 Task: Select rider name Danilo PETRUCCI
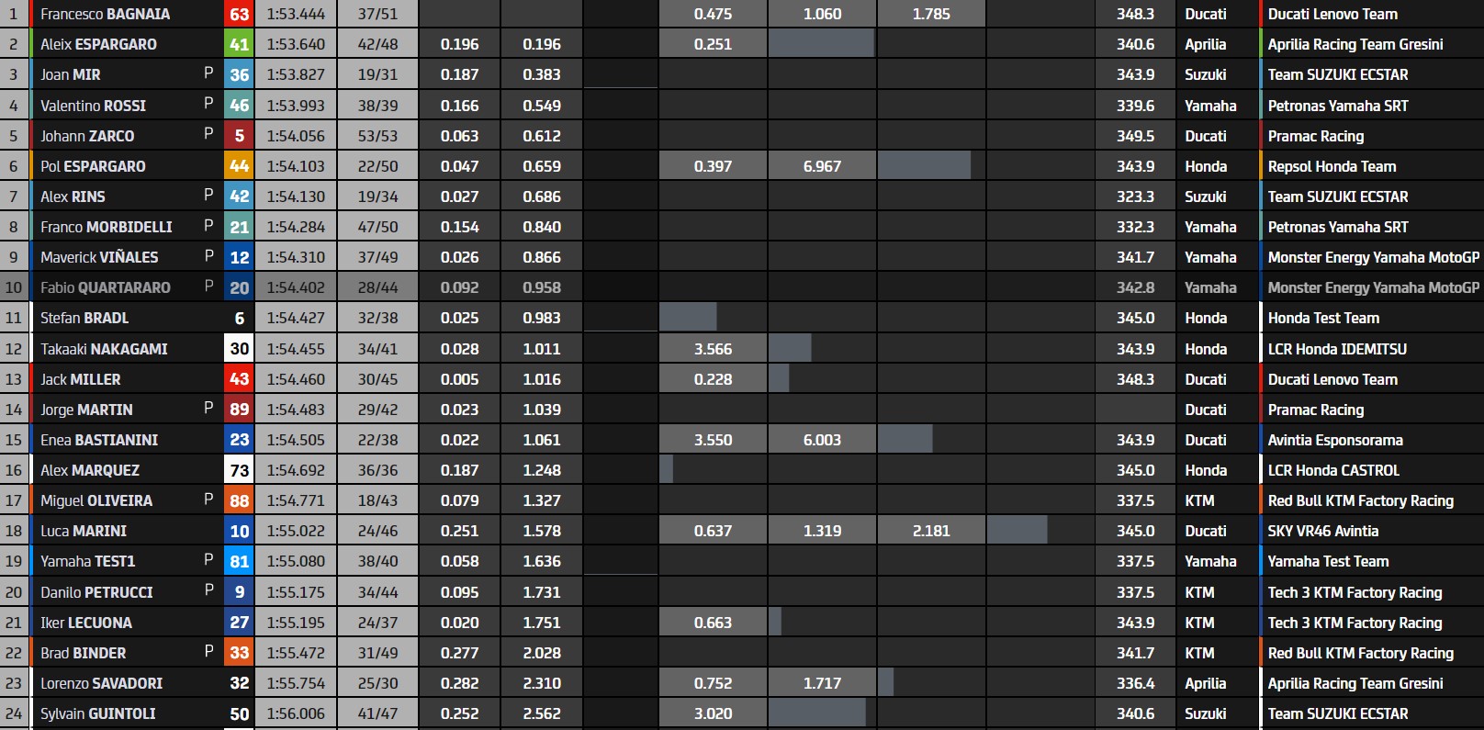click(96, 592)
